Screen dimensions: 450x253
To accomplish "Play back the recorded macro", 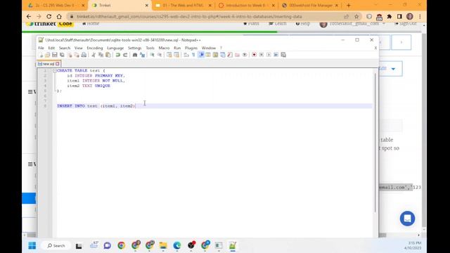I will [269, 55].
